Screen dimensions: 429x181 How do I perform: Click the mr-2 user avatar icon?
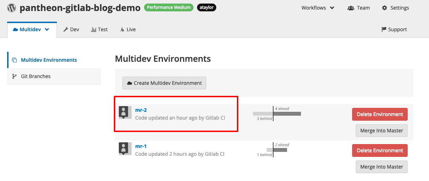pyautogui.click(x=123, y=113)
